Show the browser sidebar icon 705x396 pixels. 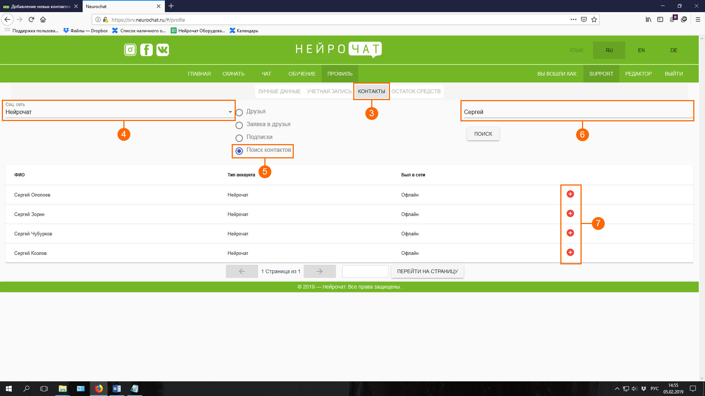pyautogui.click(x=660, y=19)
